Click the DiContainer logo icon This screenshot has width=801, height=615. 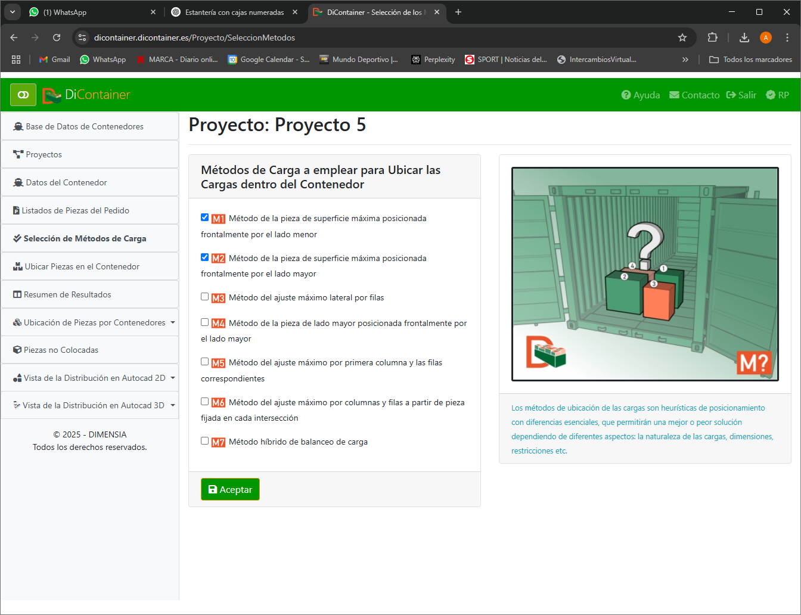coord(52,95)
